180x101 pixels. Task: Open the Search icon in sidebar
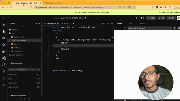(x=4, y=38)
